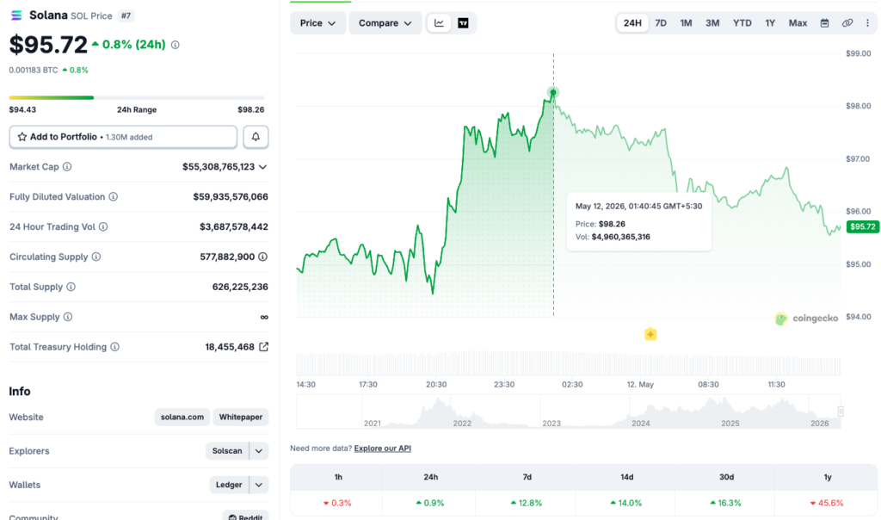Expand the Market Cap value chevron
This screenshot has height=520, width=881.
(262, 167)
